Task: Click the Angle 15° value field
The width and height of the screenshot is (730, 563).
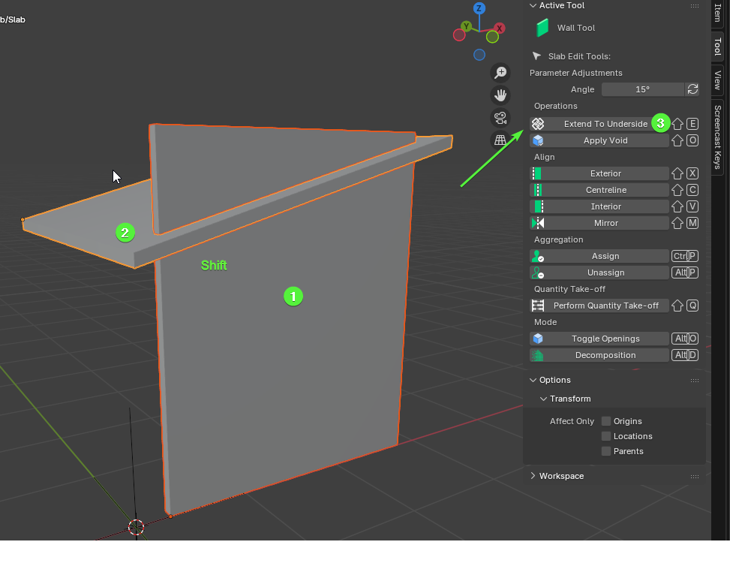Action: tap(642, 89)
